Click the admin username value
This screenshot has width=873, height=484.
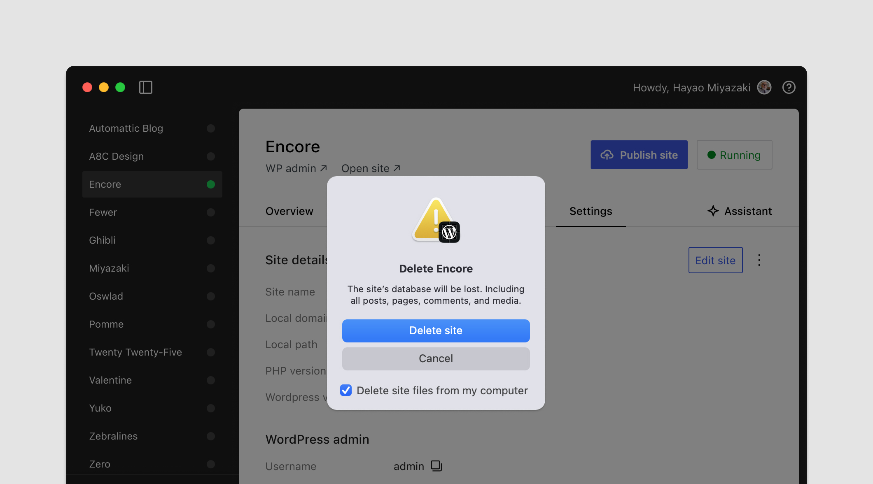tap(408, 466)
